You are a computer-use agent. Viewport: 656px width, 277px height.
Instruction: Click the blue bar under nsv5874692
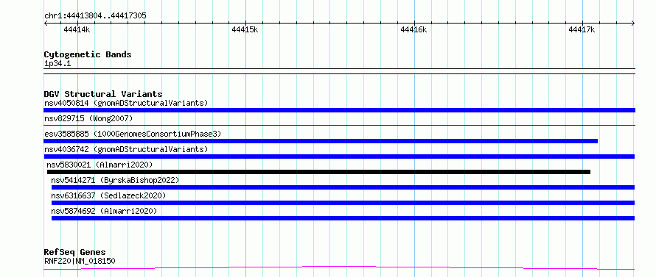tap(343, 218)
